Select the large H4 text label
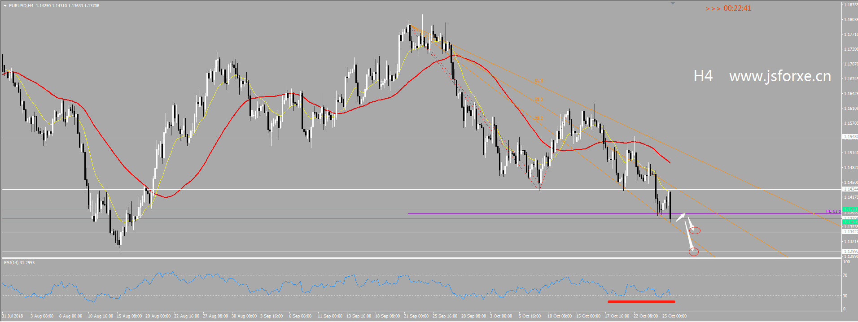 [703, 76]
